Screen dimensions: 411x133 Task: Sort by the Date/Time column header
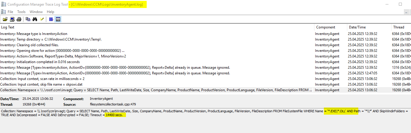[x=369, y=27]
